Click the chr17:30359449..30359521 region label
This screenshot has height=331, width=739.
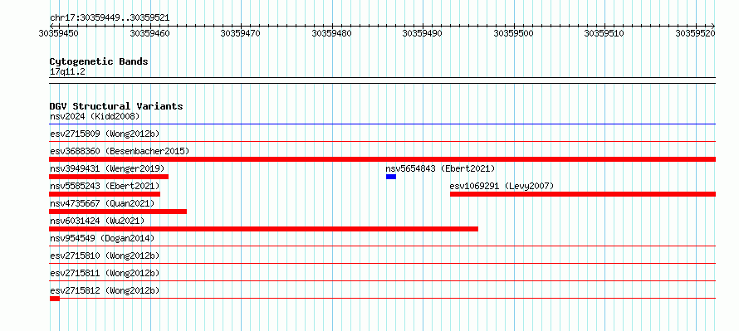pyautogui.click(x=110, y=18)
